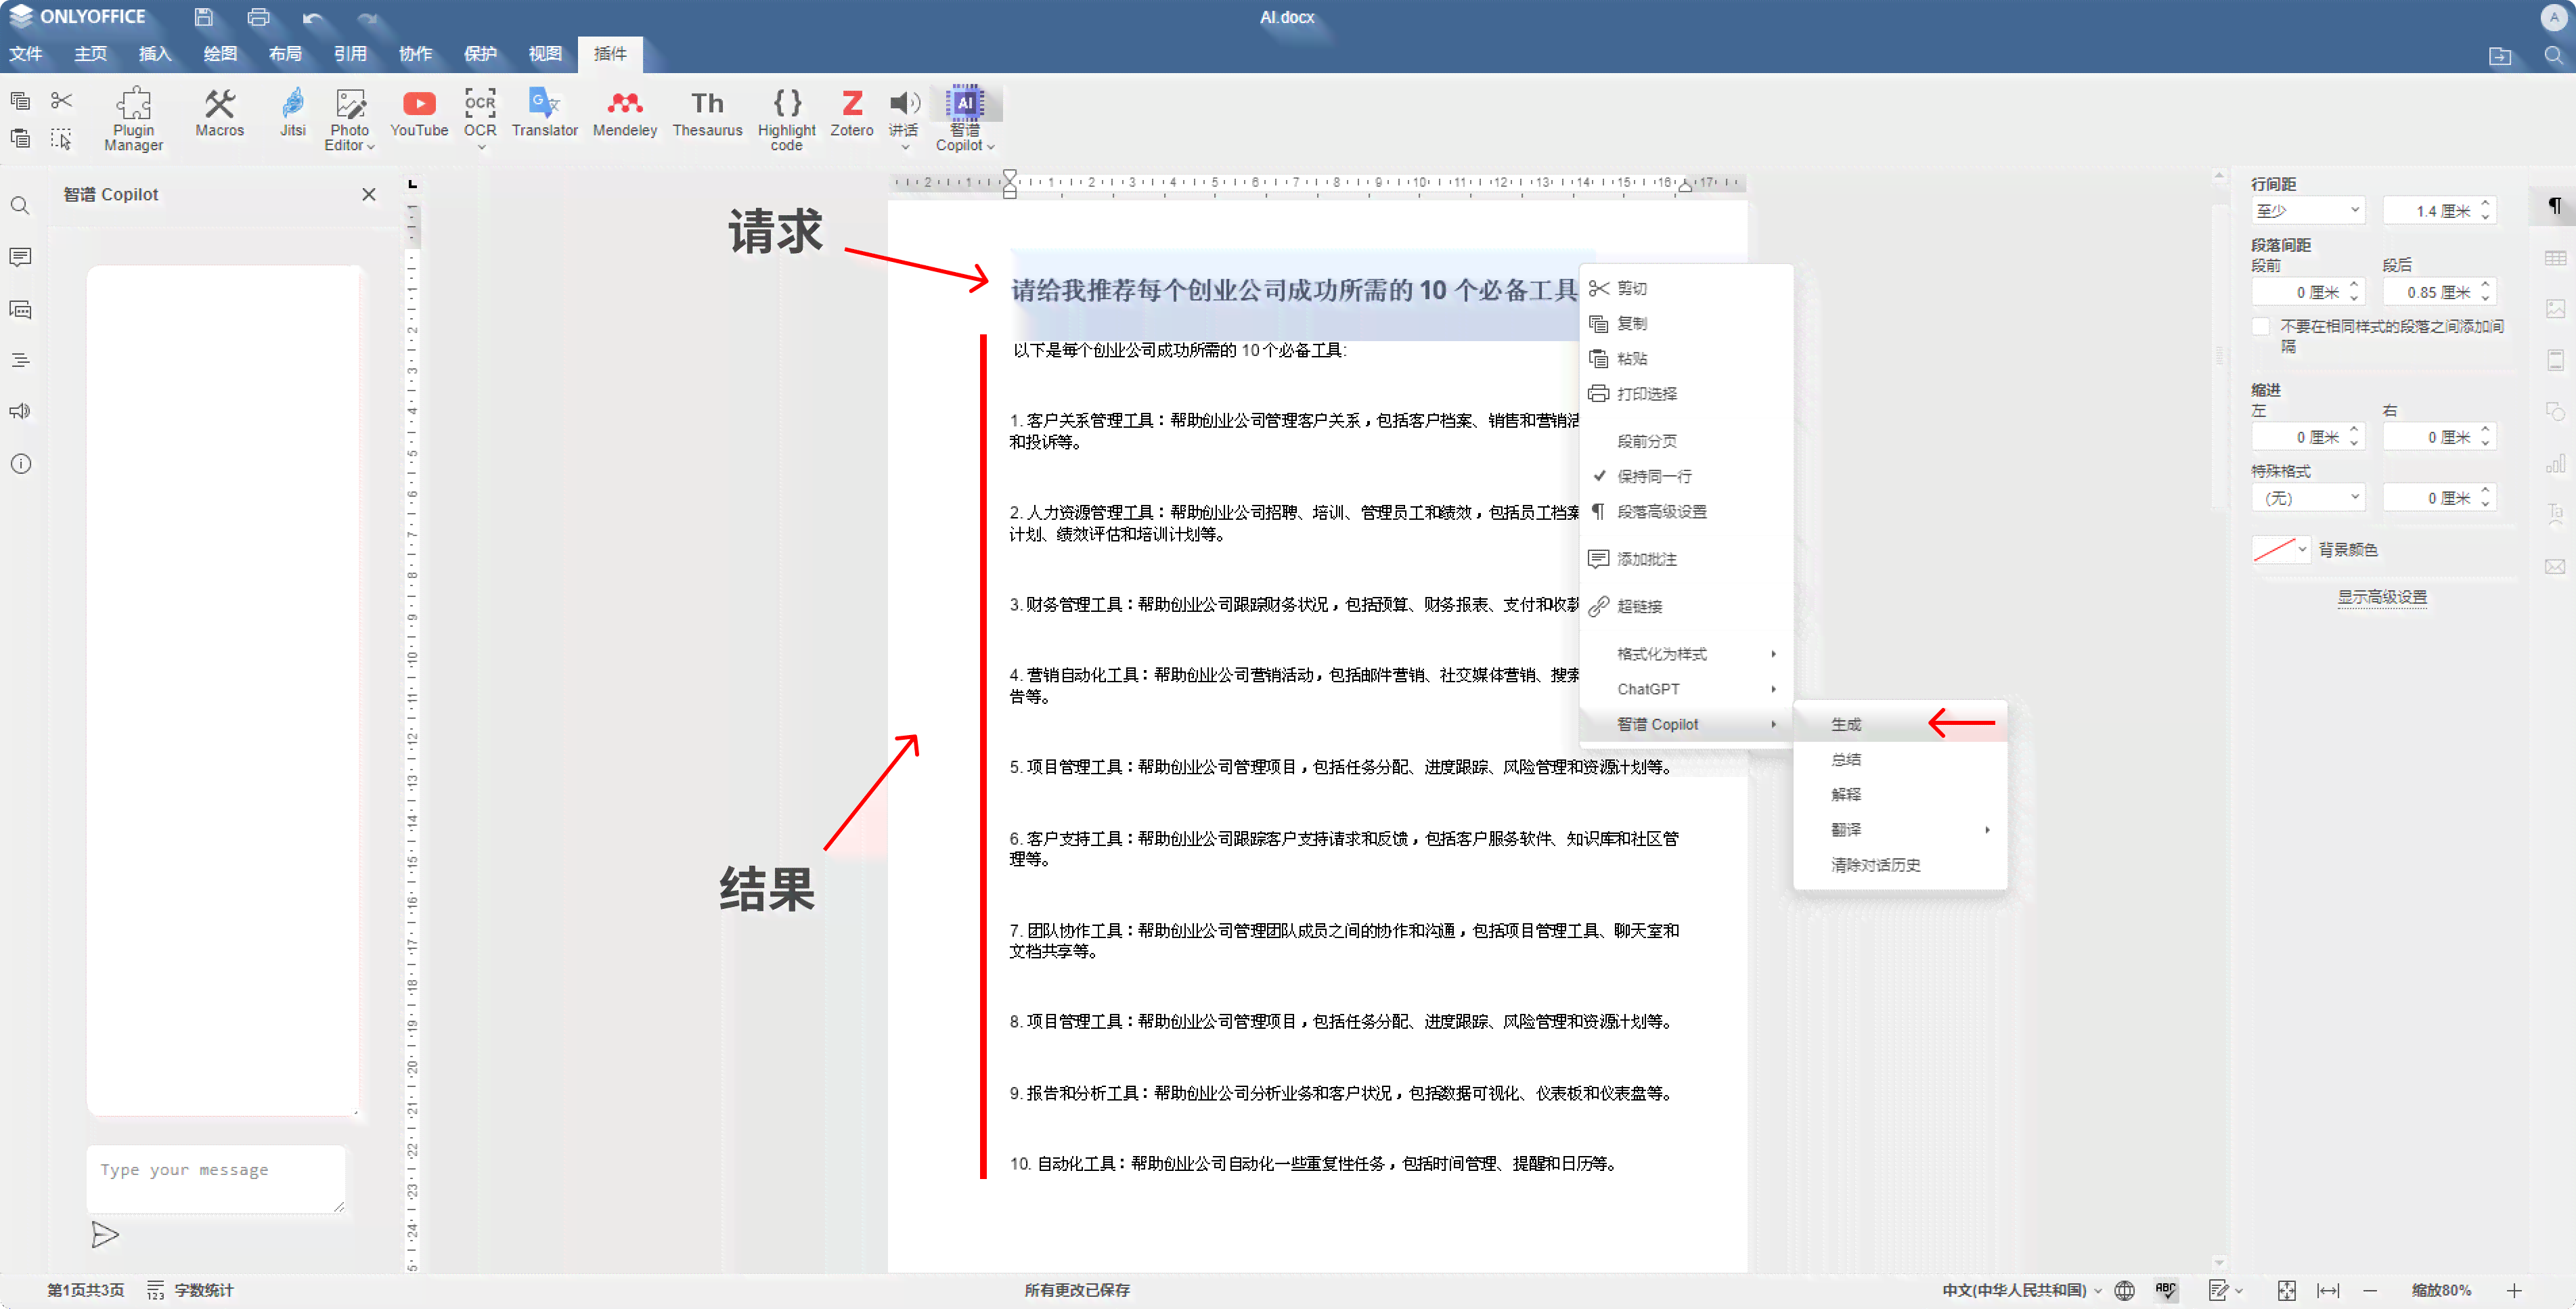Expand the 背景颜色 color dropdown arrow
2576x1309 pixels.
click(2302, 550)
